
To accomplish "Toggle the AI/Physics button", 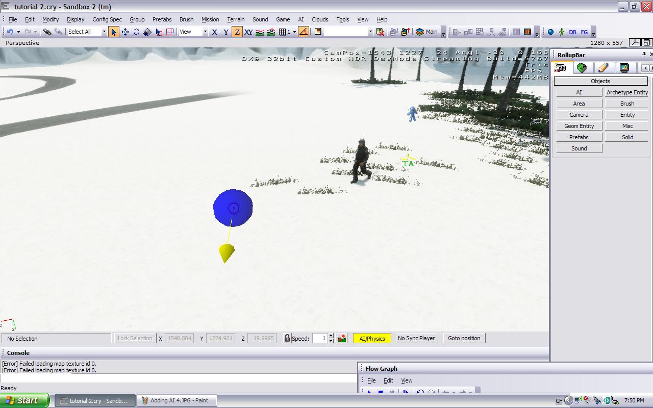I will 372,338.
